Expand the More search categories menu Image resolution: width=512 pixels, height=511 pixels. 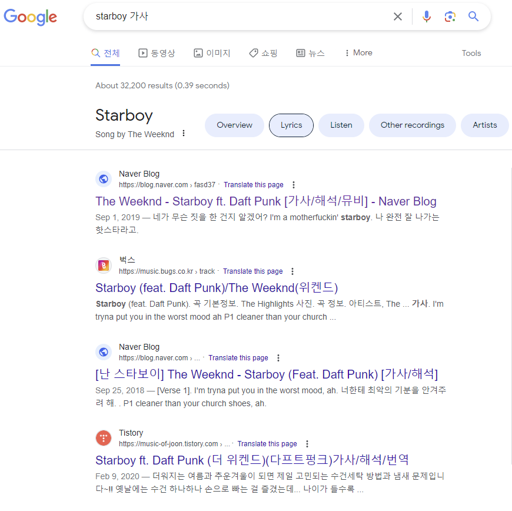pyautogui.click(x=358, y=53)
